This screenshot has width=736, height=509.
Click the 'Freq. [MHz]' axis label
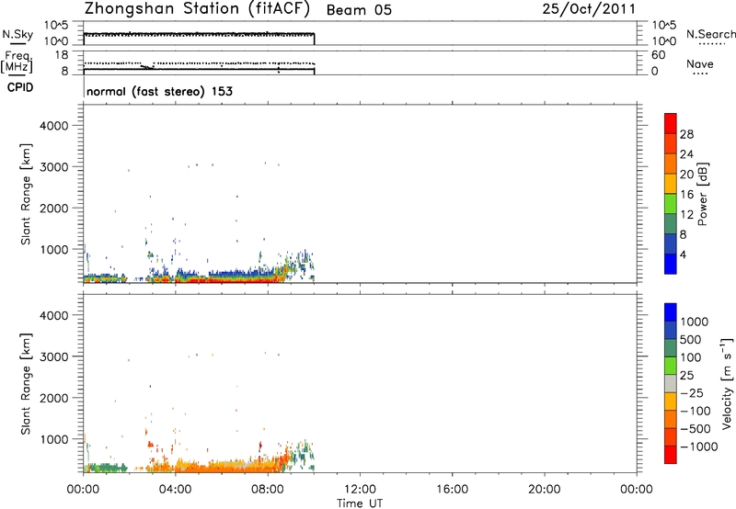(x=17, y=62)
